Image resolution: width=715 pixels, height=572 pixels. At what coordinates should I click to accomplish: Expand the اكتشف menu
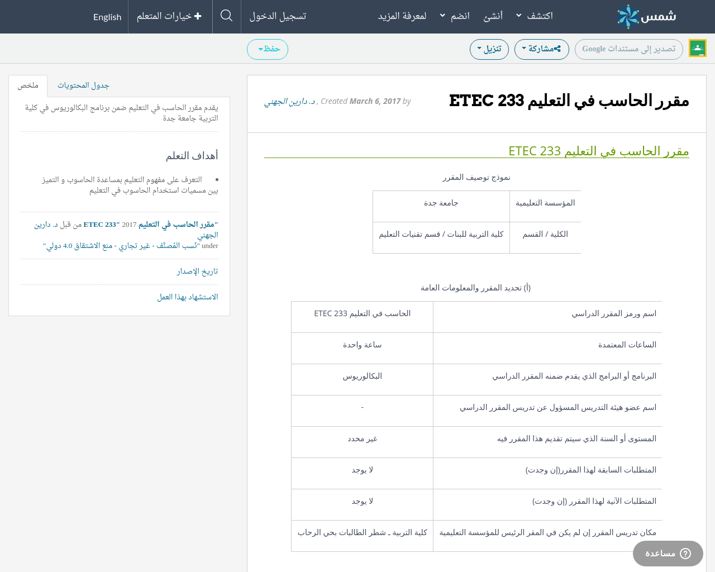534,16
